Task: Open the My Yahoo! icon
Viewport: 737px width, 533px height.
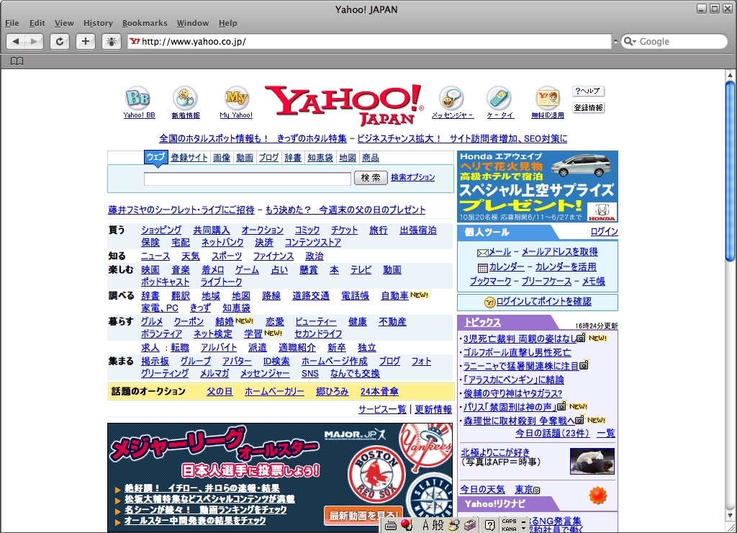Action: [236, 98]
